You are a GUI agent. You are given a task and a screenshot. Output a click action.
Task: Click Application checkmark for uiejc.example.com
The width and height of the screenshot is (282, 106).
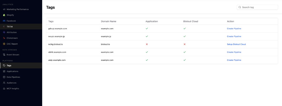point(147,60)
